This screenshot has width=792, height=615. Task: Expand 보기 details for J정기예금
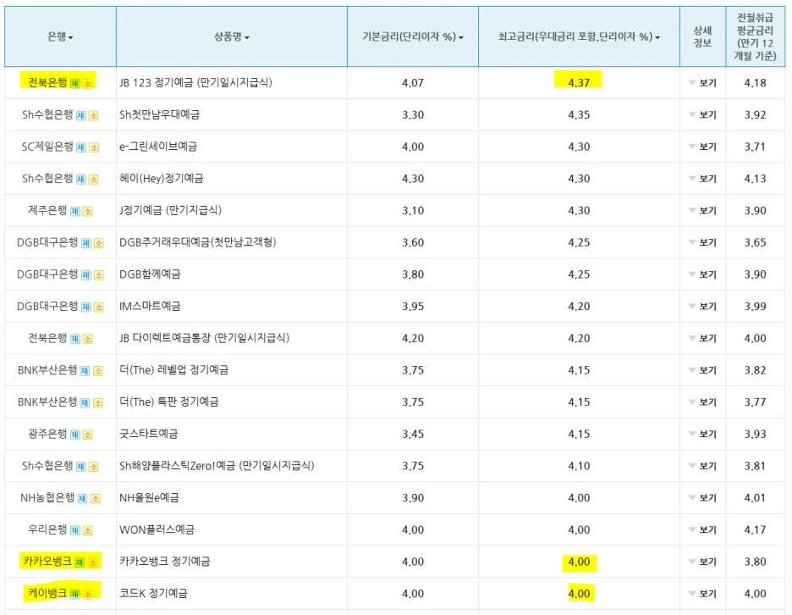[703, 210]
